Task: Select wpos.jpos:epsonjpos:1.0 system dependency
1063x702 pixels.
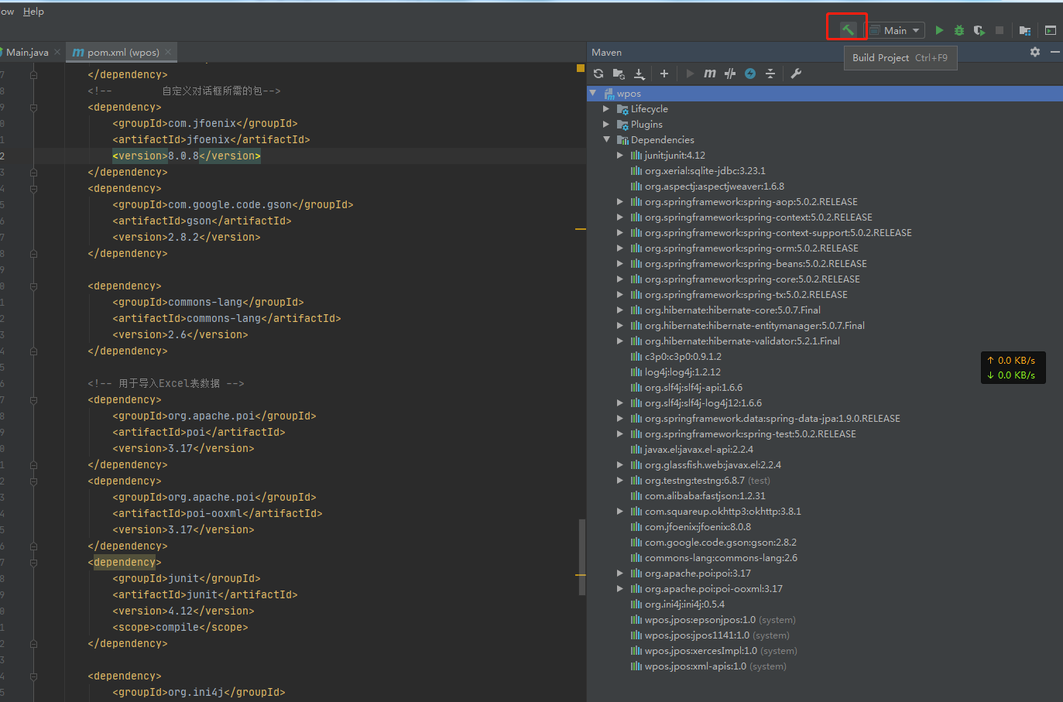Action: (713, 620)
